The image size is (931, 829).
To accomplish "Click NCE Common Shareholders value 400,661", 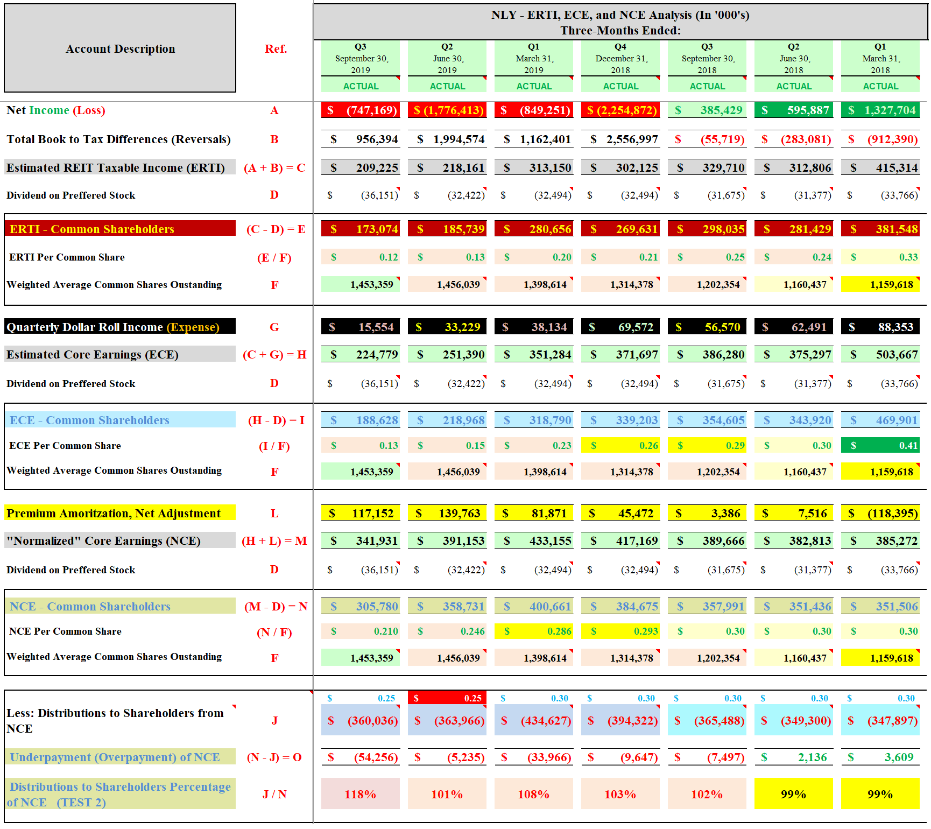I will pyautogui.click(x=534, y=607).
